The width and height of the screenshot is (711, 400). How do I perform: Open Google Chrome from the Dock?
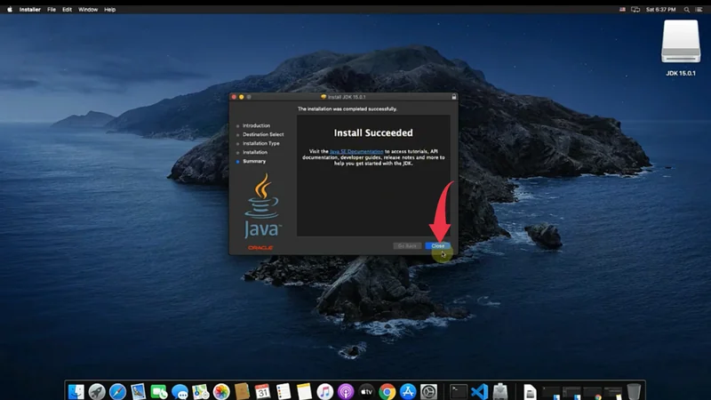tap(387, 391)
